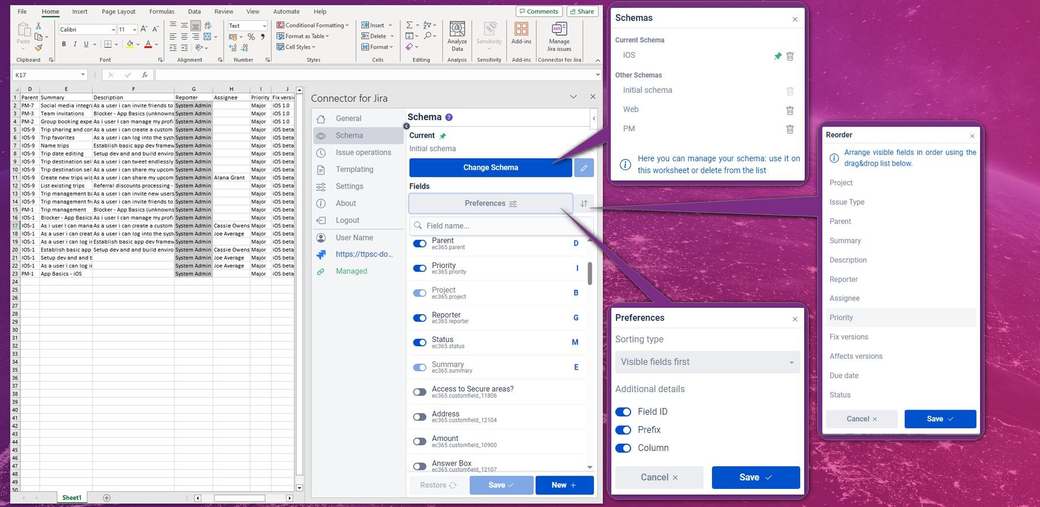Viewport: 1040px width, 507px height.
Task: Toggle the Status field switch
Action: click(420, 342)
